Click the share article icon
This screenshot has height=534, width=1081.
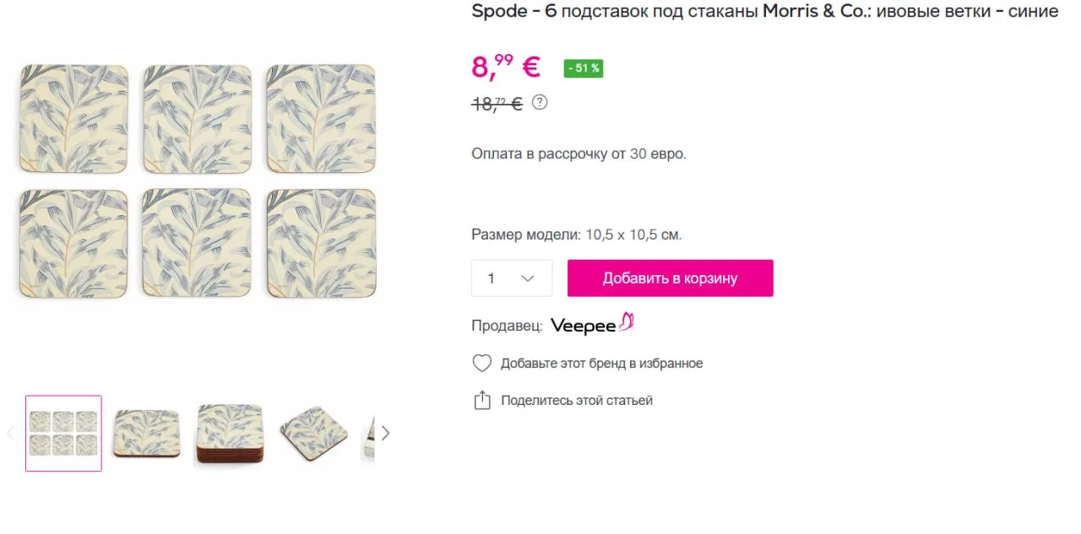click(481, 400)
